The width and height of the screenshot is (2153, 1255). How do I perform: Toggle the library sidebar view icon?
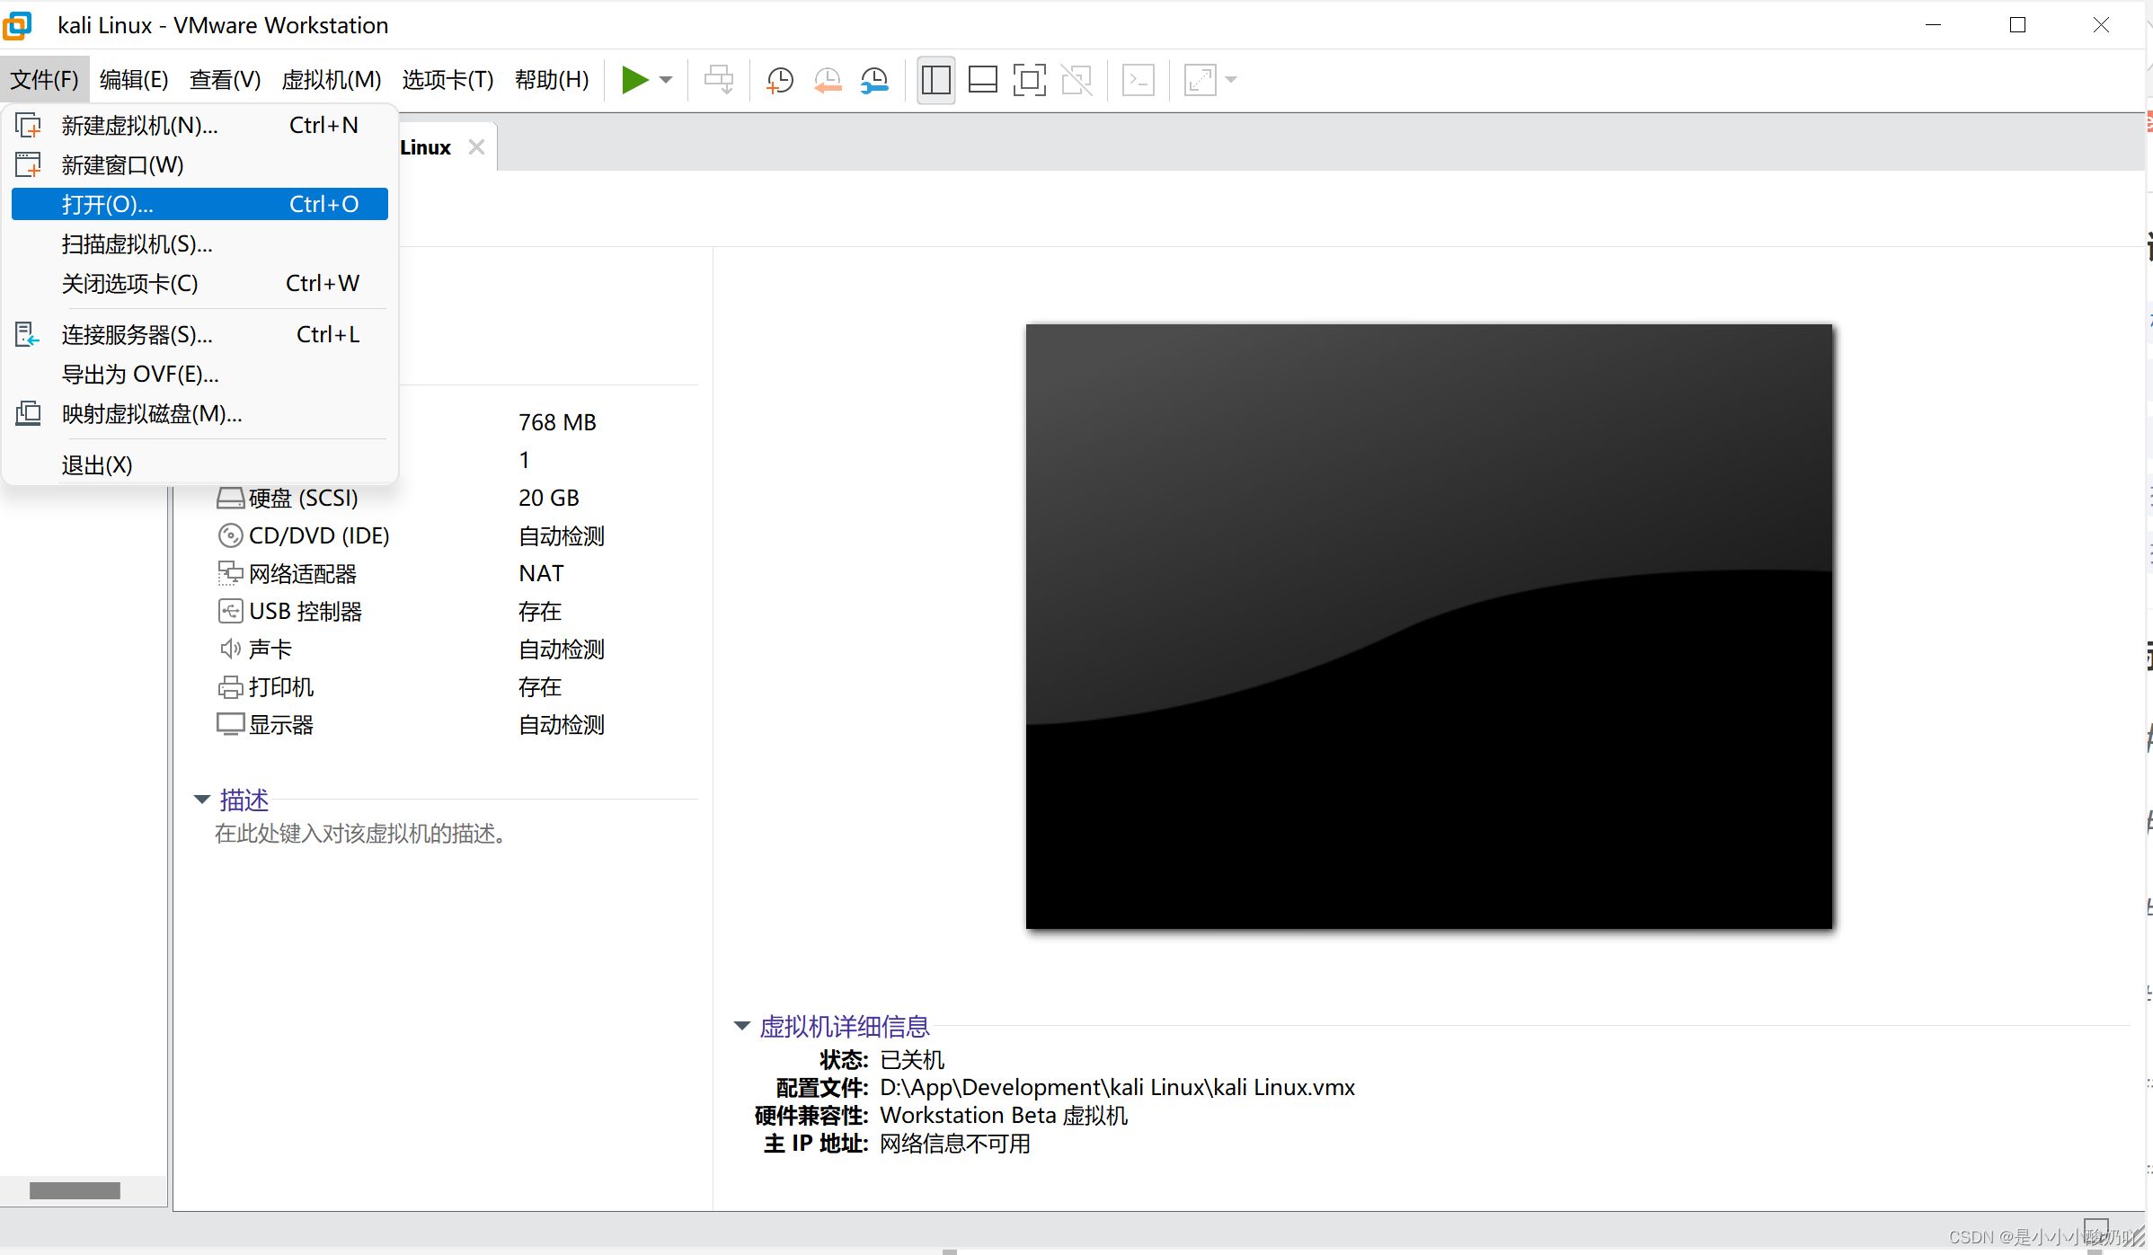935,80
